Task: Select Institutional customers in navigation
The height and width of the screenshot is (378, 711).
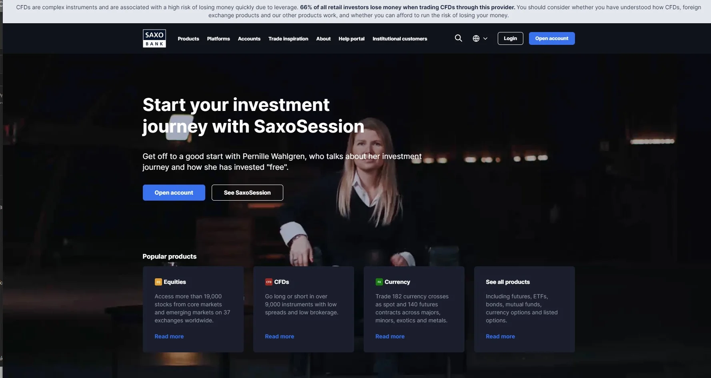Action: [400, 39]
